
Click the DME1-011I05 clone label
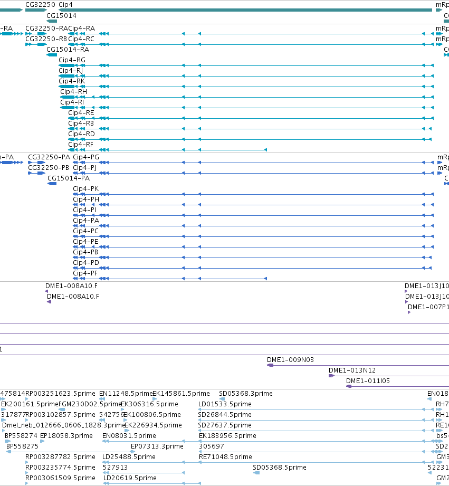point(368,381)
